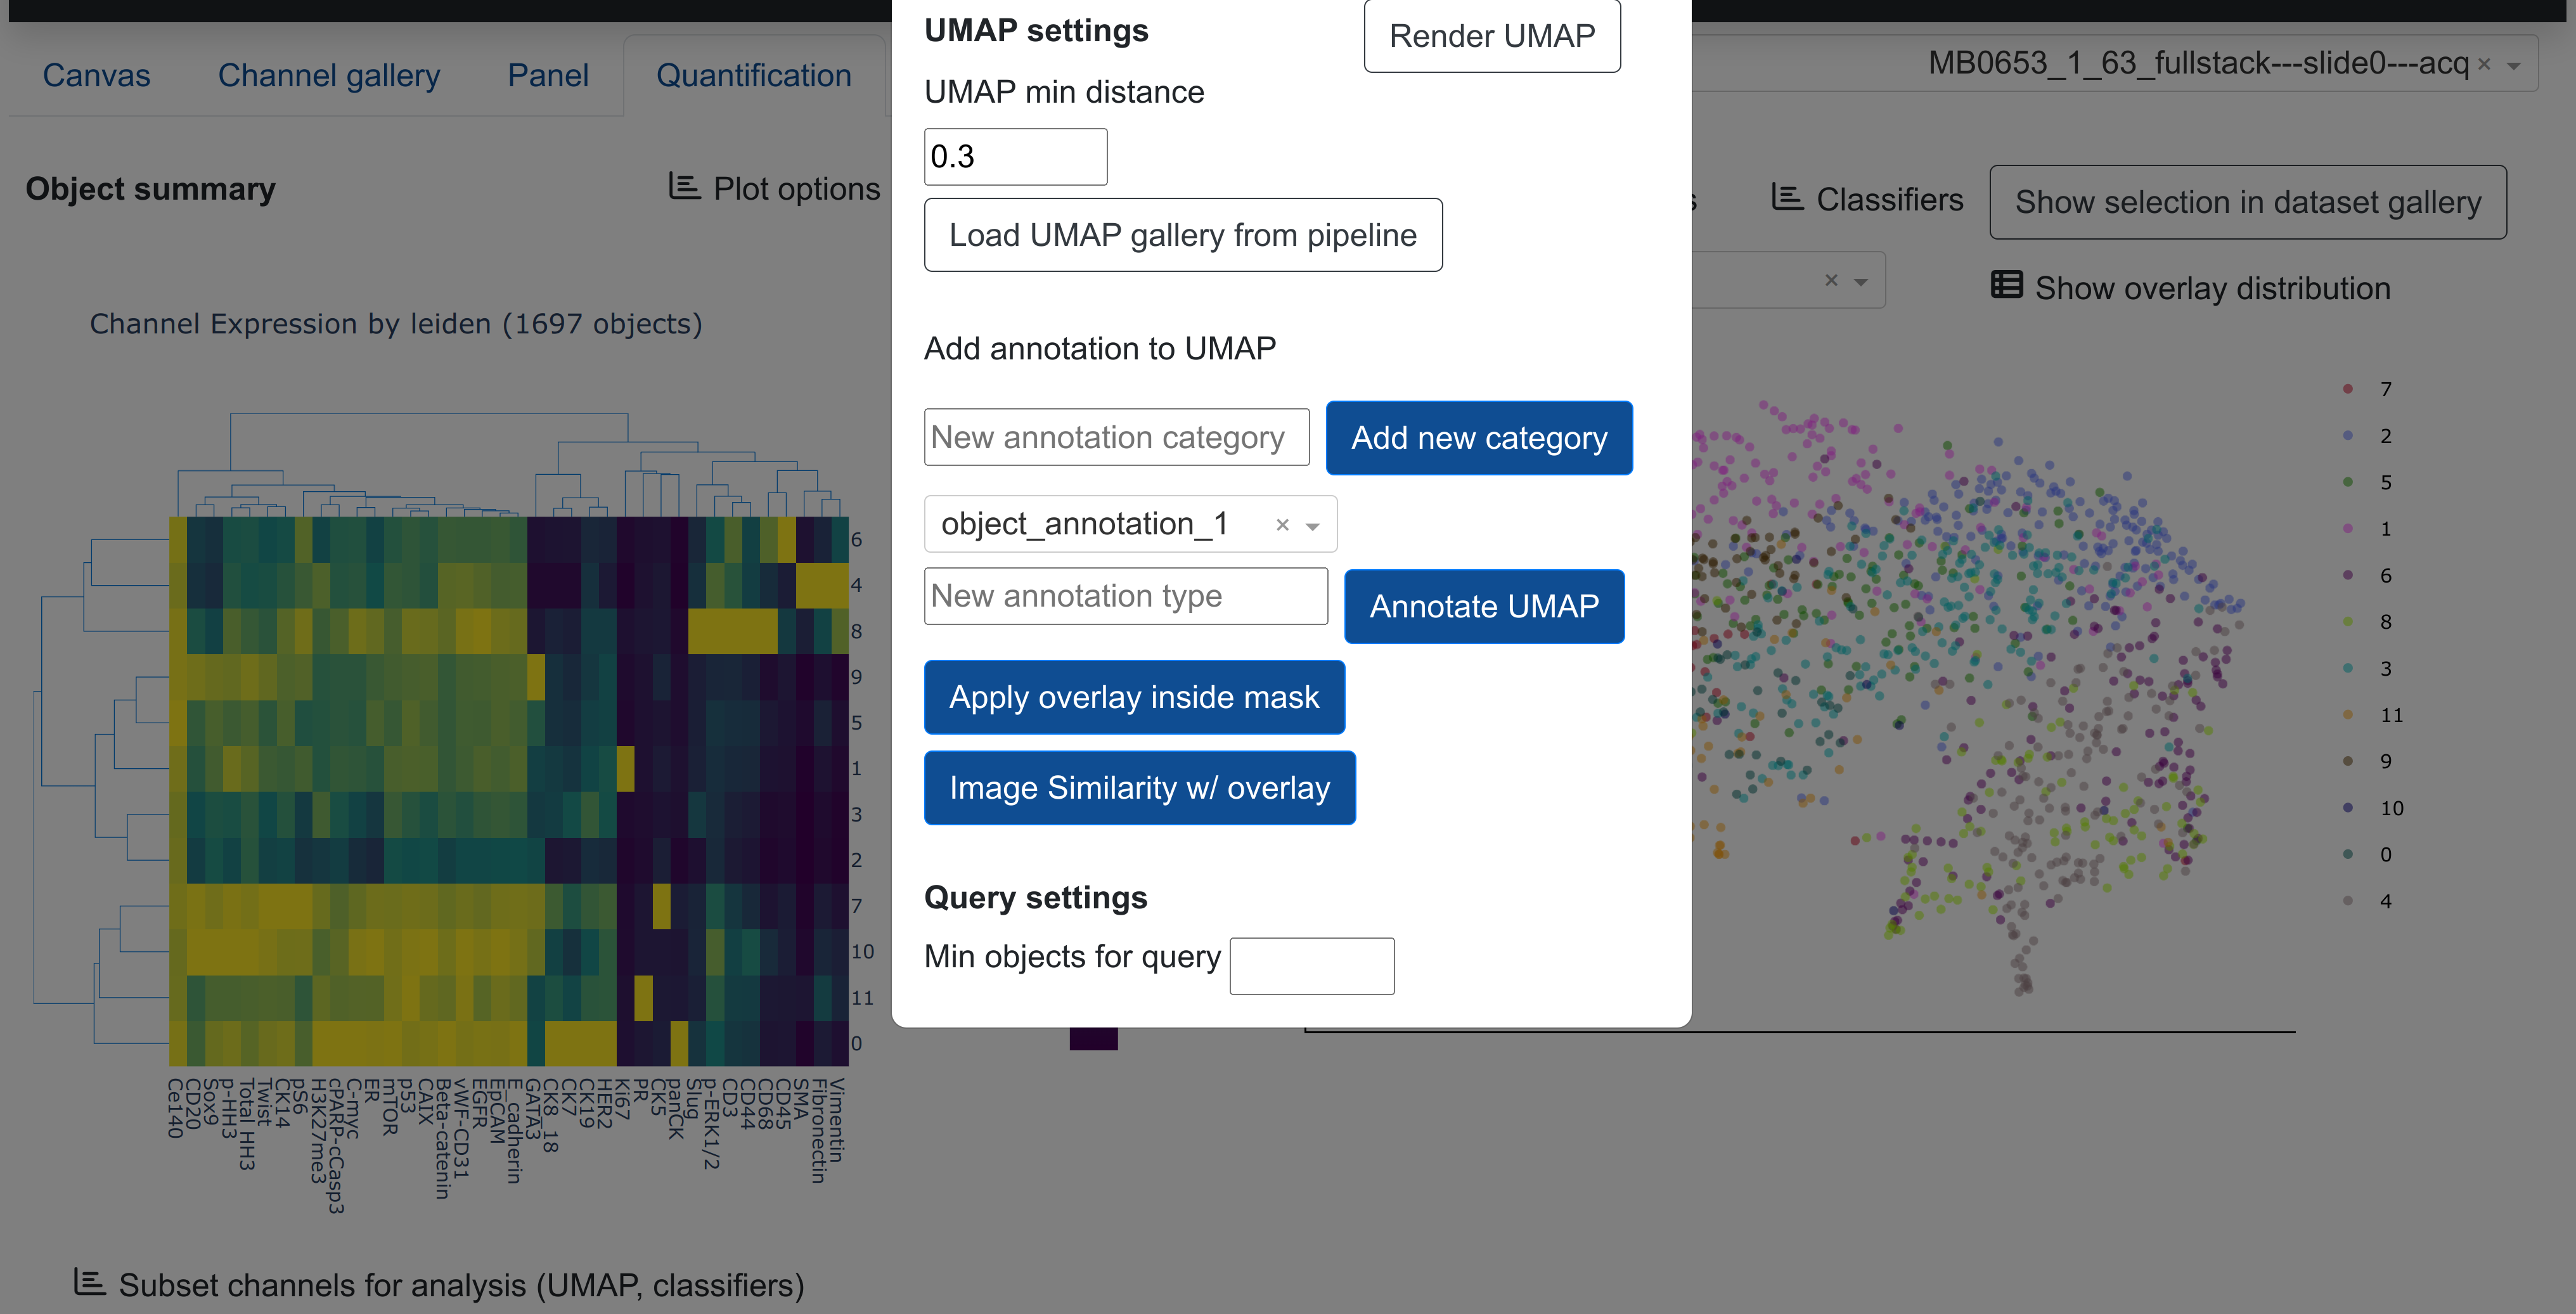Toggle cluster 11 in UMAP legend

[x=2390, y=715]
